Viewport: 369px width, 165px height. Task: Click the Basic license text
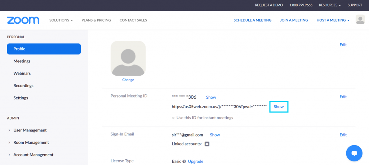pyautogui.click(x=177, y=161)
